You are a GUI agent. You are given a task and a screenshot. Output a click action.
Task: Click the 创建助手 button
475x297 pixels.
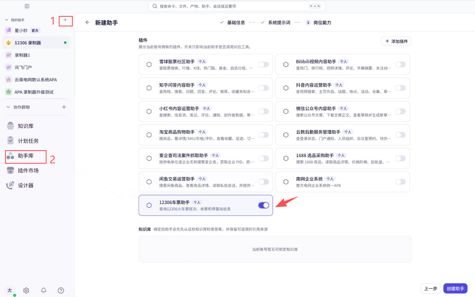click(x=455, y=289)
